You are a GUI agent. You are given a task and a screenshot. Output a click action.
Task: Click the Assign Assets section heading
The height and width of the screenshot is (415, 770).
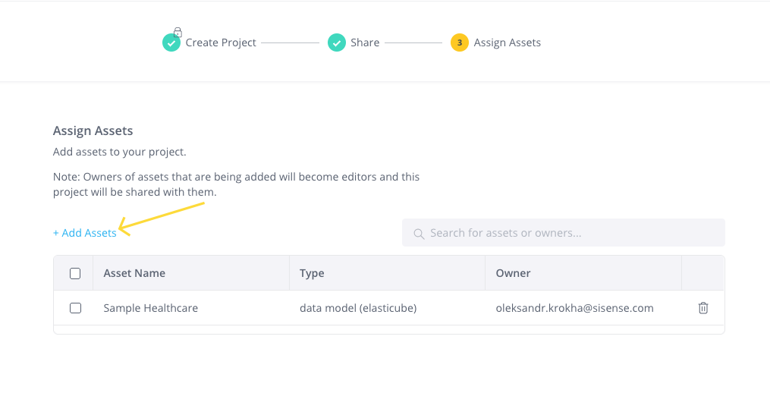93,130
